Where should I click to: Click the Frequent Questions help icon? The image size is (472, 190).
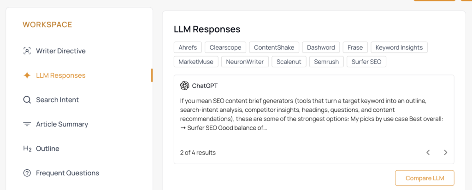pyautogui.click(x=27, y=173)
